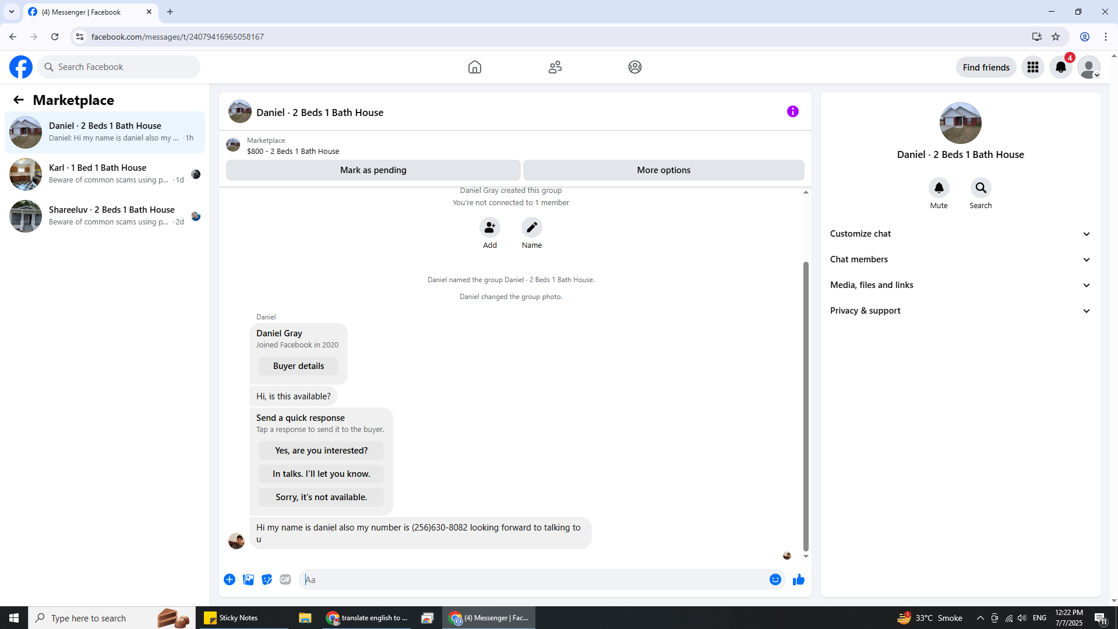Click the Mark as pending button
Viewport: 1118px width, 629px height.
coord(373,170)
